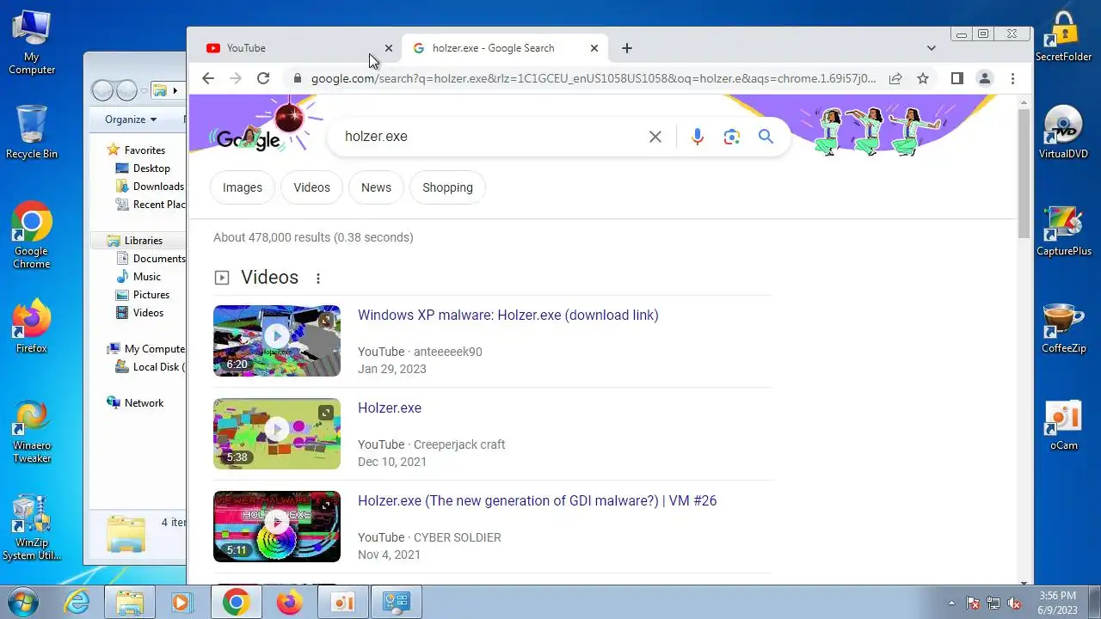Play the 6:20 video thumbnail

(277, 340)
